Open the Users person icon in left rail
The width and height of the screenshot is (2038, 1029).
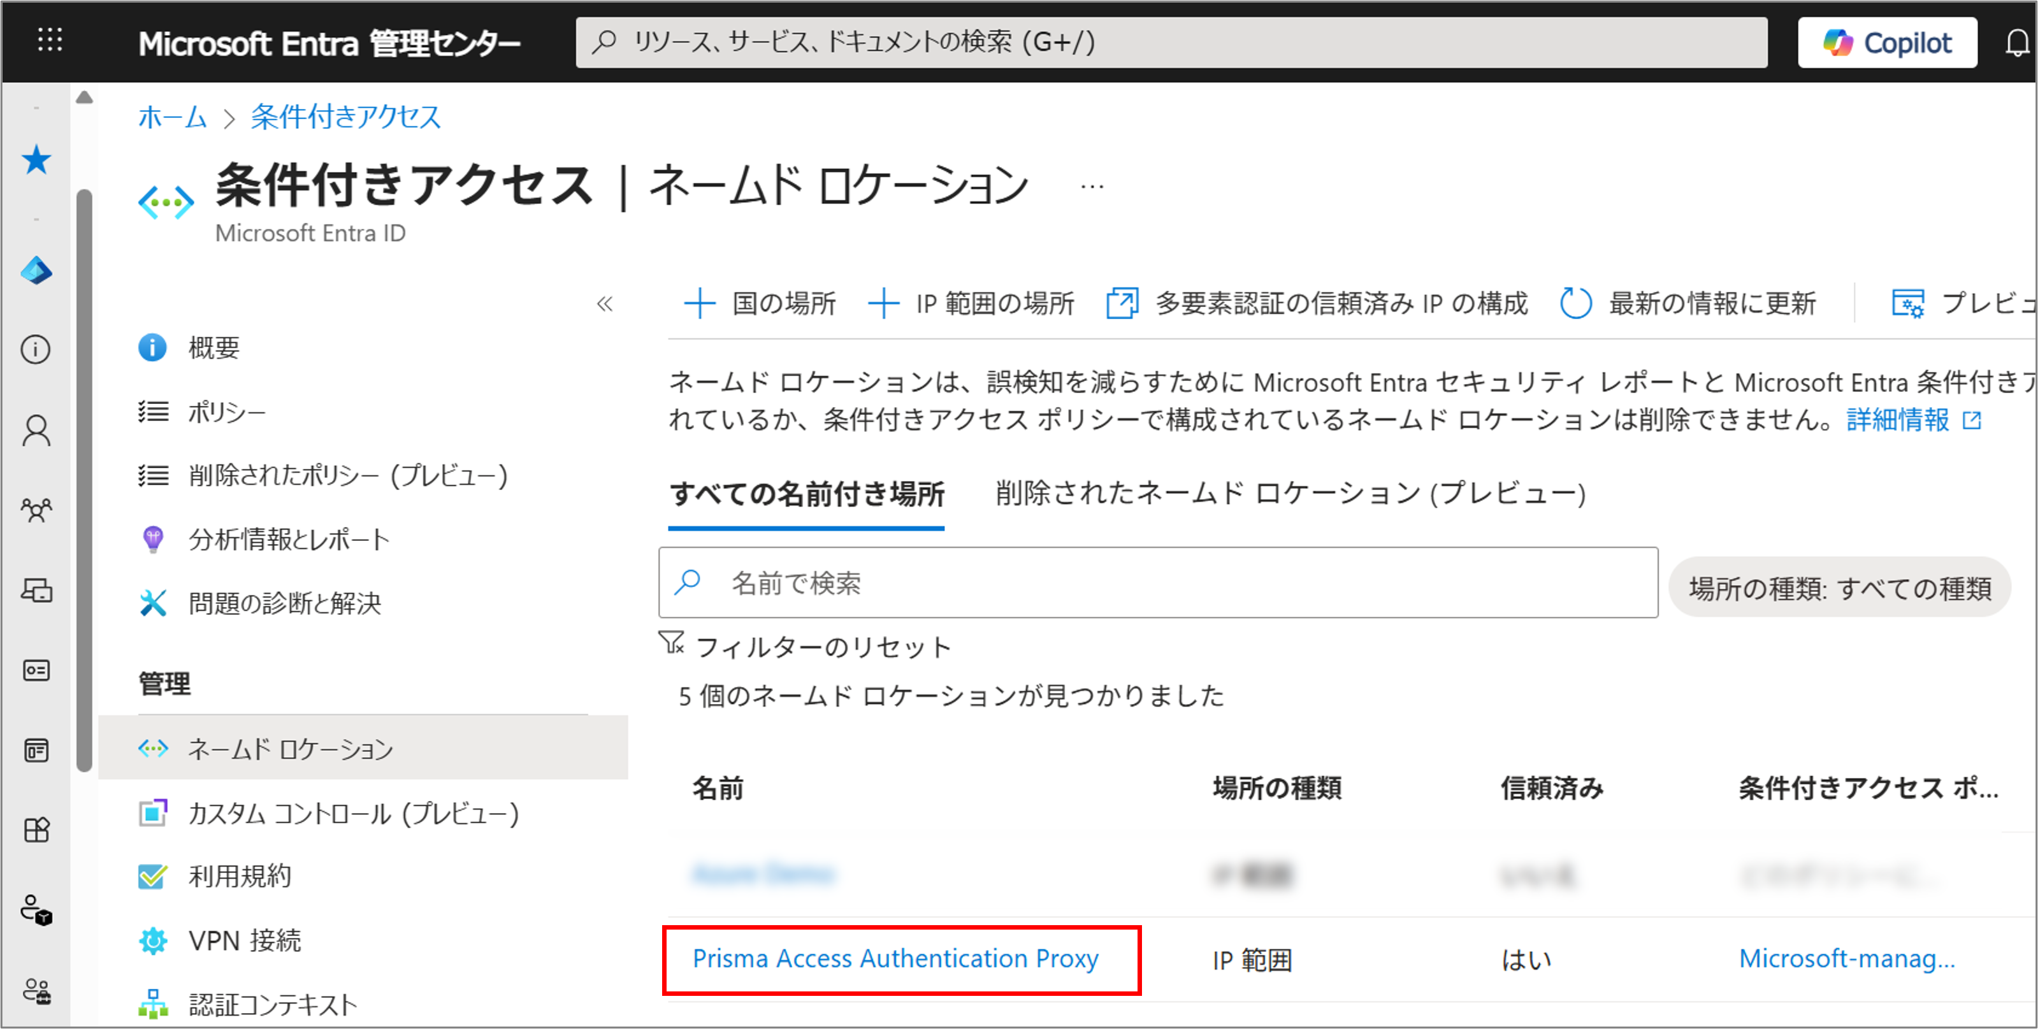tap(36, 431)
